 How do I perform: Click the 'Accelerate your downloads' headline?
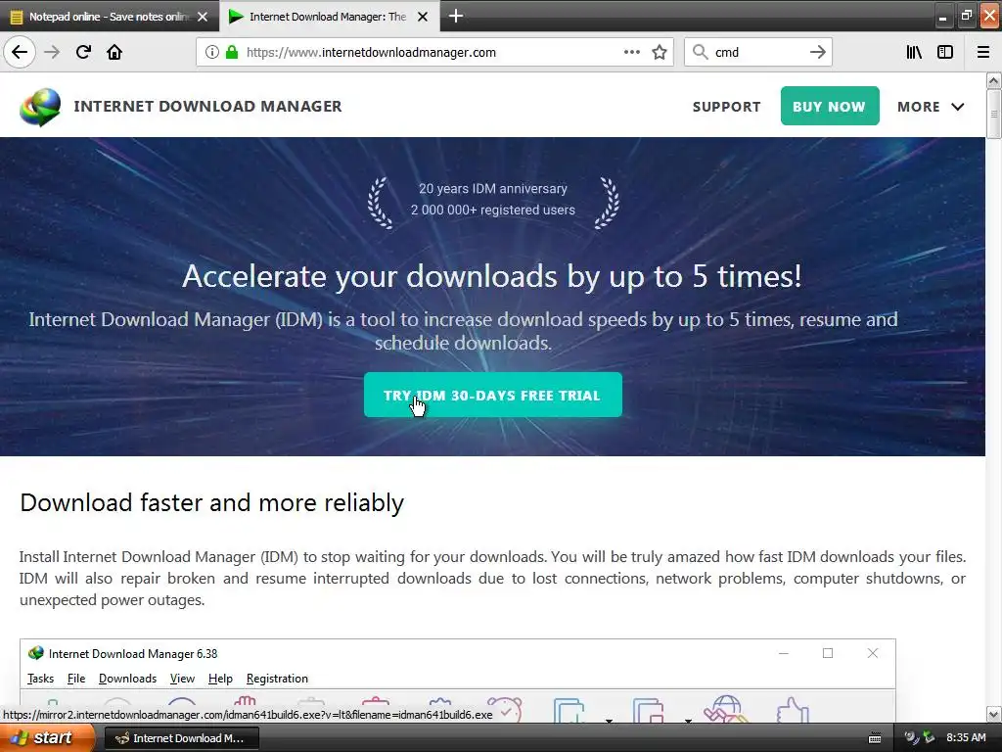point(492,276)
